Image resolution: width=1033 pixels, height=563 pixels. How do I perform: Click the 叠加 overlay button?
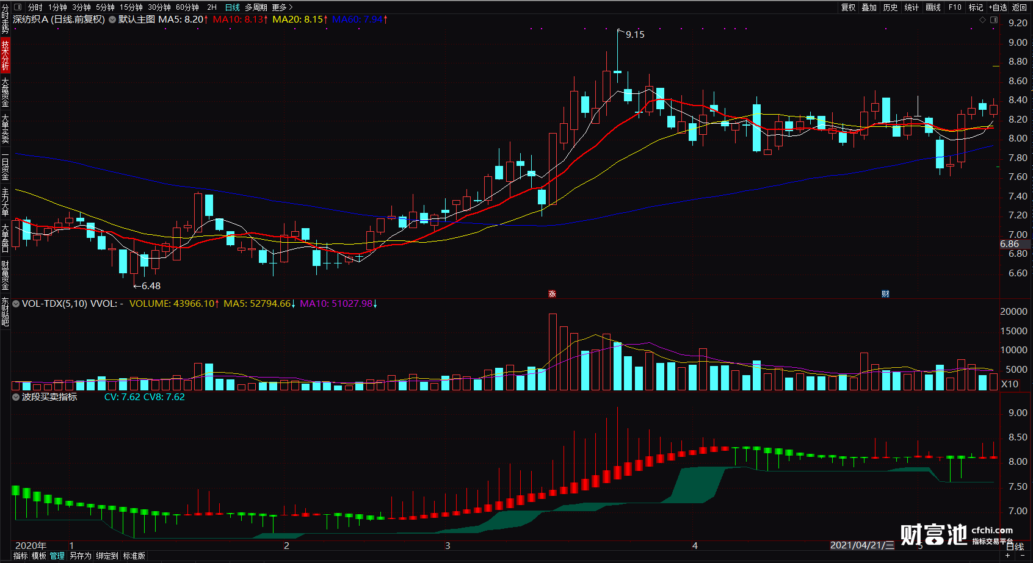(869, 7)
